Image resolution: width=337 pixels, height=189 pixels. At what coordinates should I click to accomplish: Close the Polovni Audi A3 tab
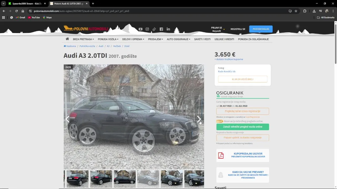coord(87,4)
